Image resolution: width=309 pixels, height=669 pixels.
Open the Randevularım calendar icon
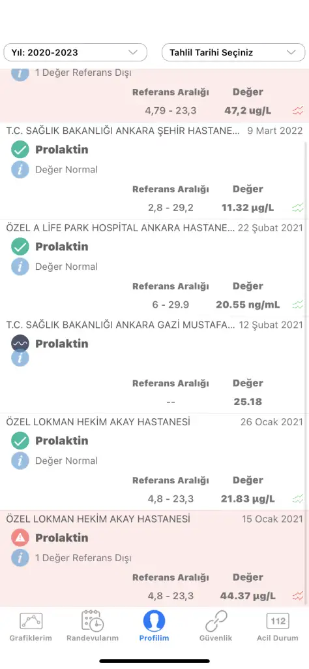click(93, 621)
